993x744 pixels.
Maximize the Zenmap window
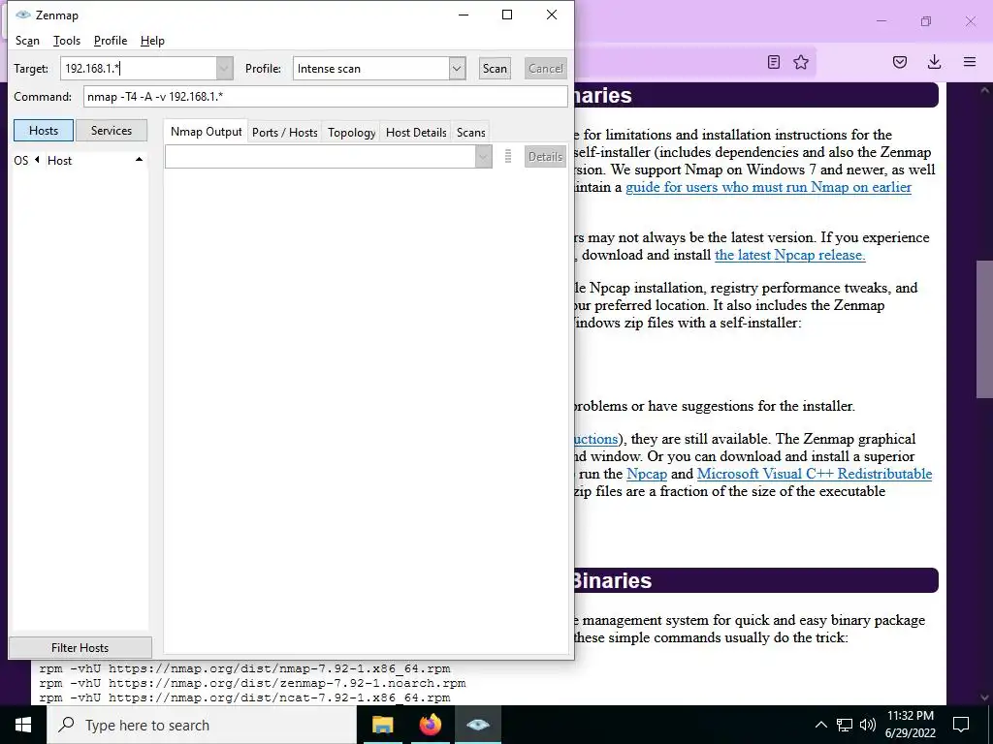[x=507, y=15]
